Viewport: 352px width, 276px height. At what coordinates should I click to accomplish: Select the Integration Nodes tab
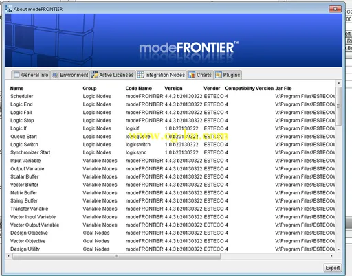162,75
